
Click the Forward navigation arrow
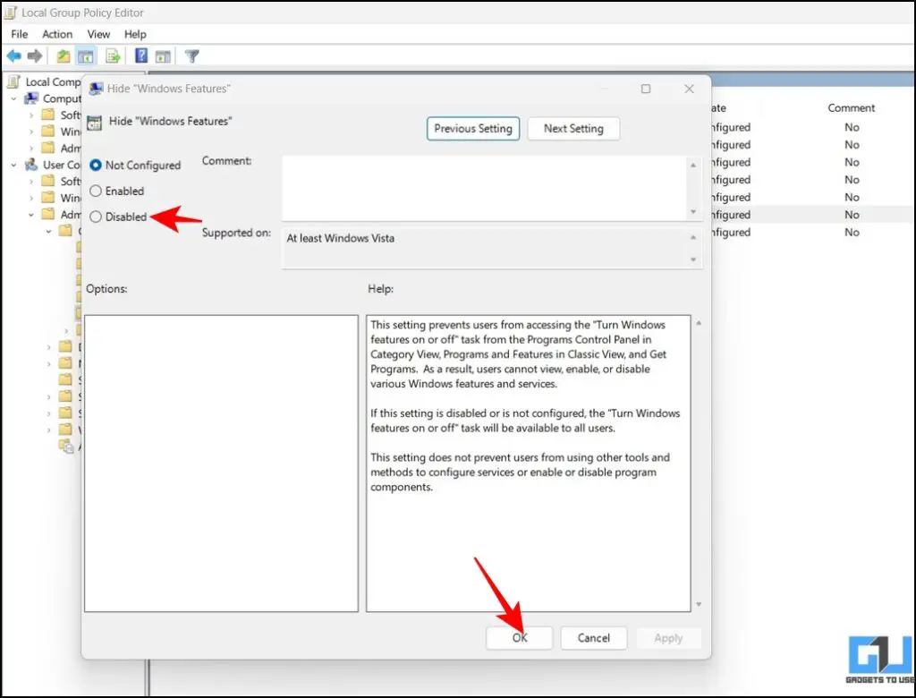point(34,55)
